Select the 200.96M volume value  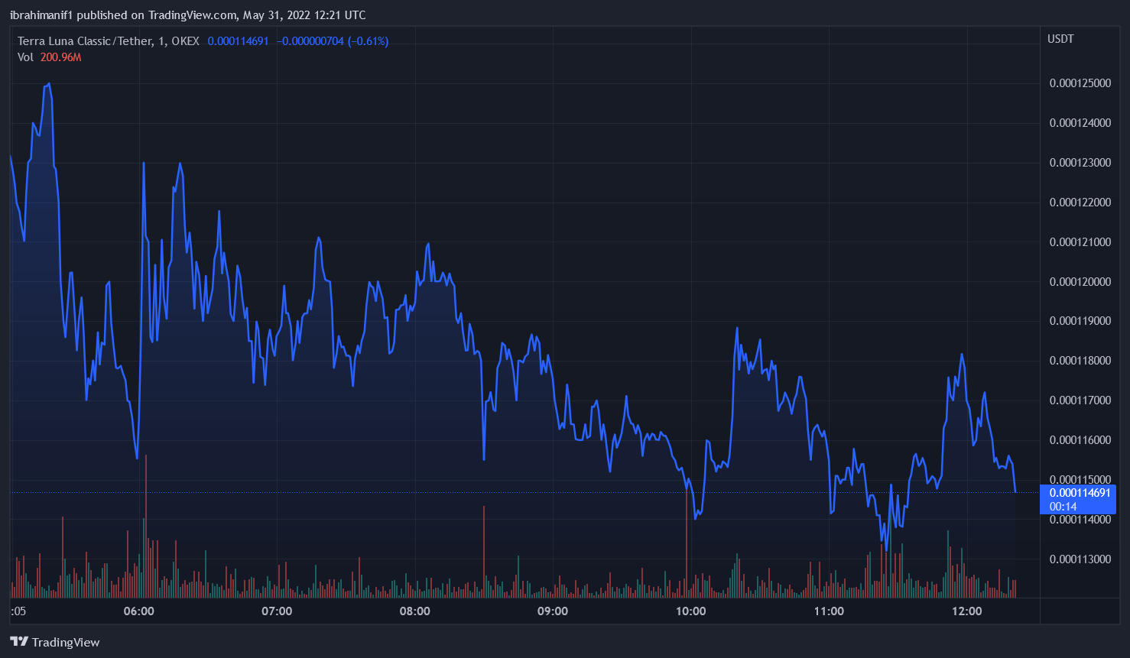(x=60, y=57)
